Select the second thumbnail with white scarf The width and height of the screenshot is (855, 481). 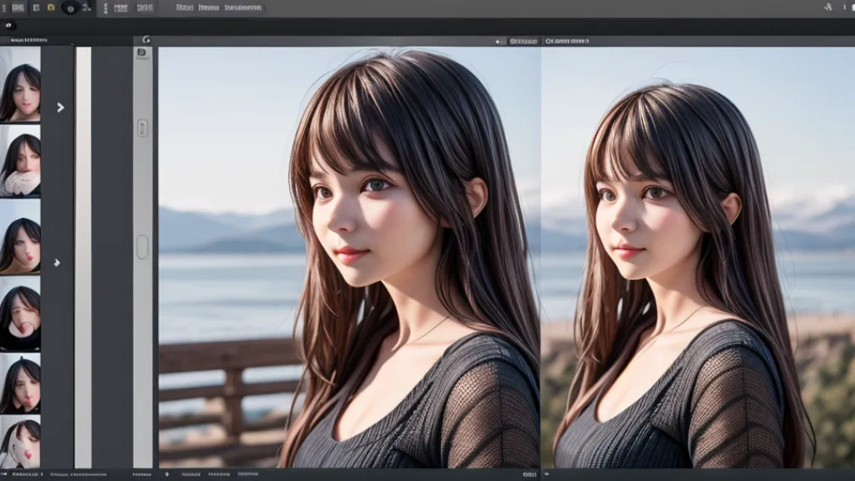[x=20, y=161]
